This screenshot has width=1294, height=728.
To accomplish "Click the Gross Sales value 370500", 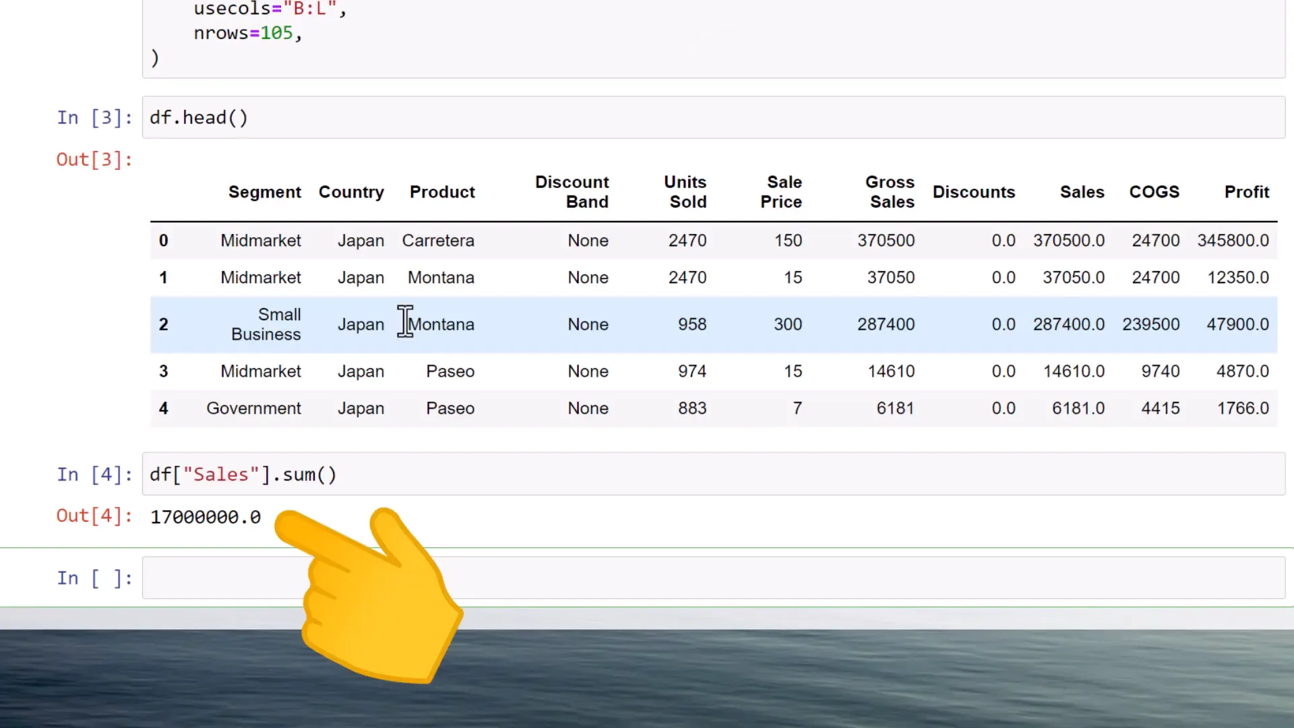I will click(886, 241).
